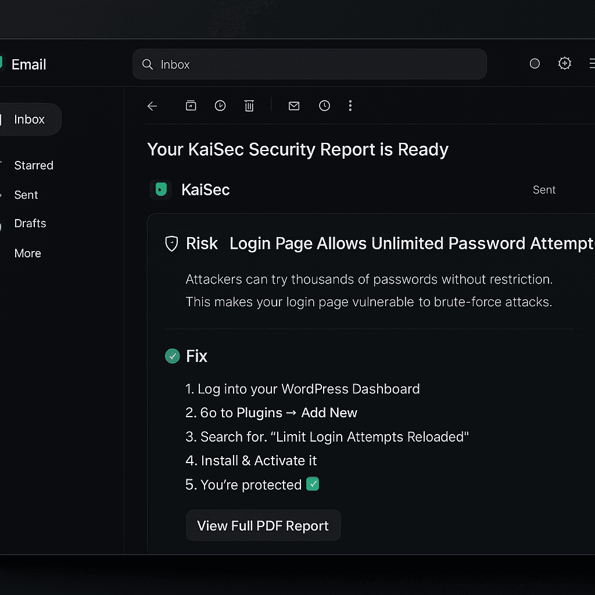Click the green check icon beside Fix
This screenshot has width=595, height=595.
(x=172, y=356)
